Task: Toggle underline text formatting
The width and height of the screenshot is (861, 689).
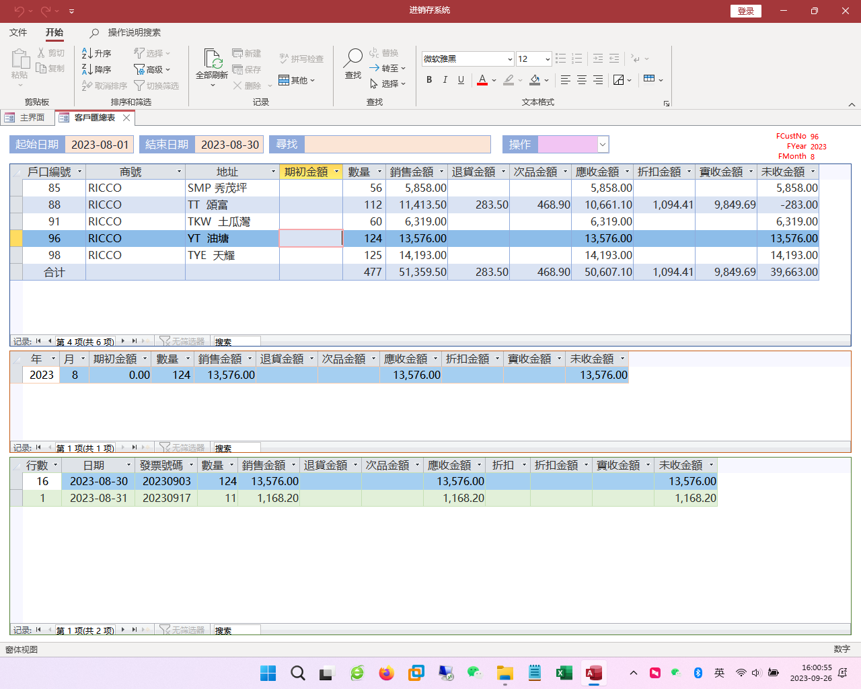Action: point(461,80)
